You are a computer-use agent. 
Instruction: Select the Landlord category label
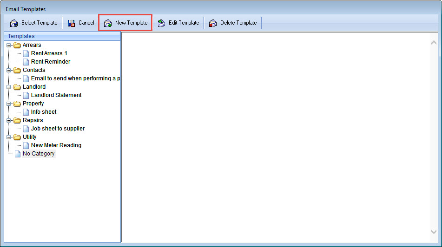(x=34, y=87)
